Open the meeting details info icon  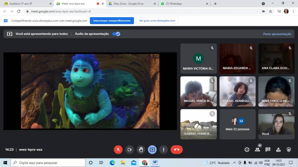pyautogui.click(x=247, y=149)
